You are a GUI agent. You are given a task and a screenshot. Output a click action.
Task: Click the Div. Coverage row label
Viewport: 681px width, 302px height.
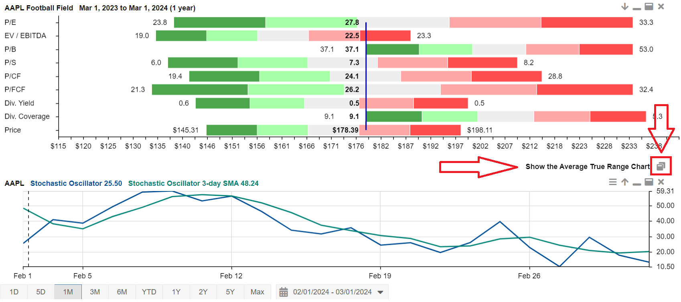[27, 117]
